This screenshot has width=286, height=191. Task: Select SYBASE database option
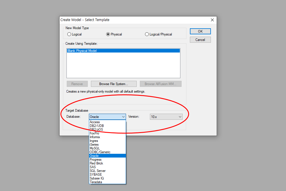tap(107, 175)
